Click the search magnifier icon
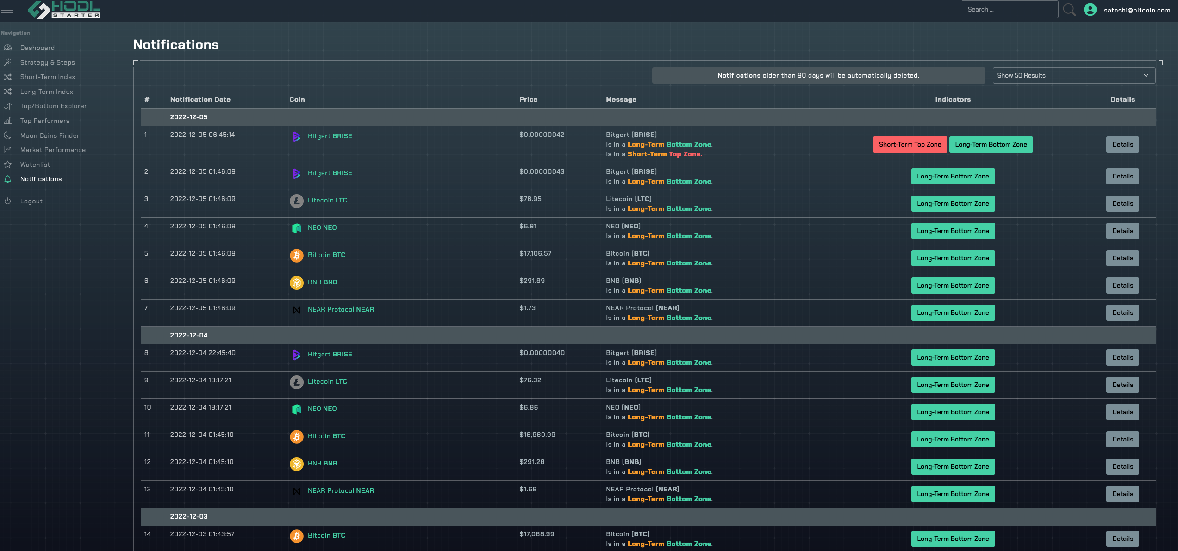Viewport: 1178px width, 551px height. (x=1069, y=10)
